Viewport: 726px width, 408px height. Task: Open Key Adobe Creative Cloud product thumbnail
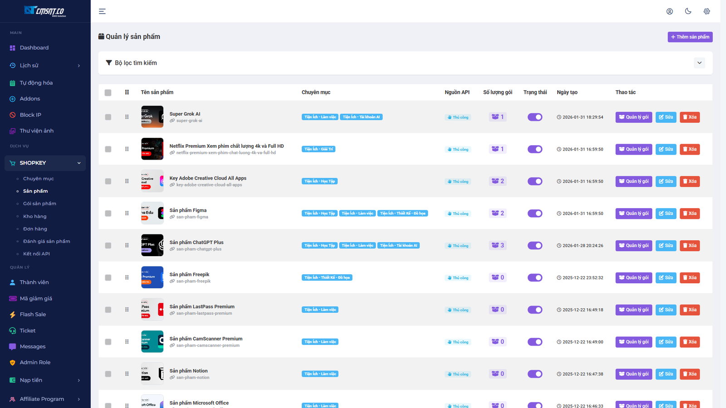tap(152, 181)
